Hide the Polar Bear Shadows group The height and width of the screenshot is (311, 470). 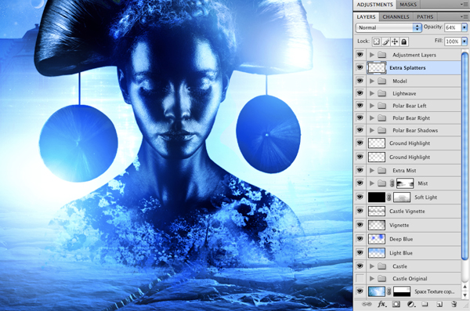360,130
